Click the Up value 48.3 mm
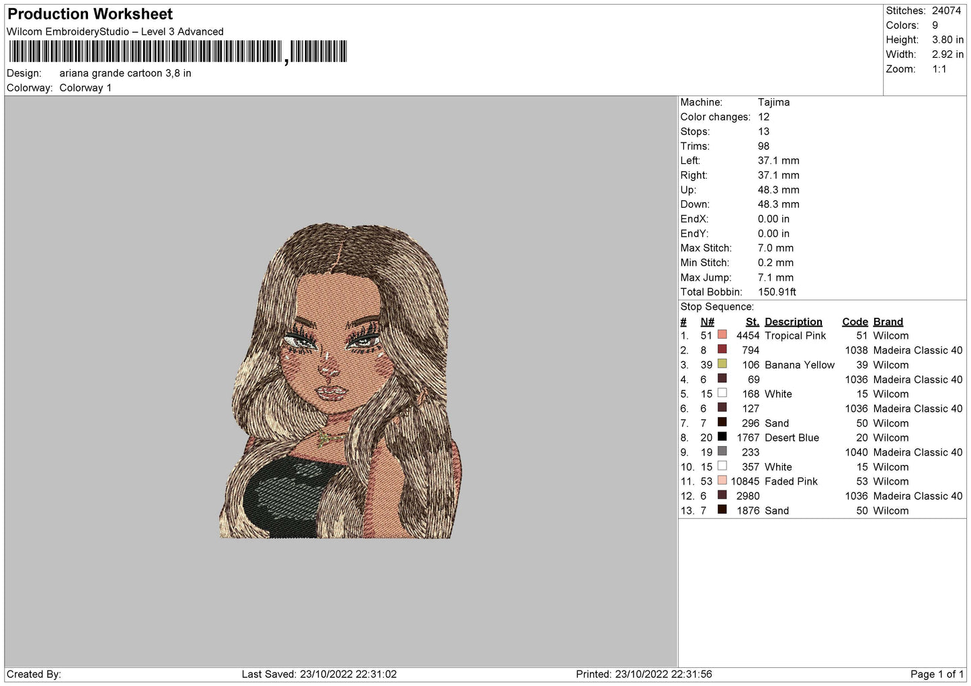The width and height of the screenshot is (971, 686). coord(779,189)
